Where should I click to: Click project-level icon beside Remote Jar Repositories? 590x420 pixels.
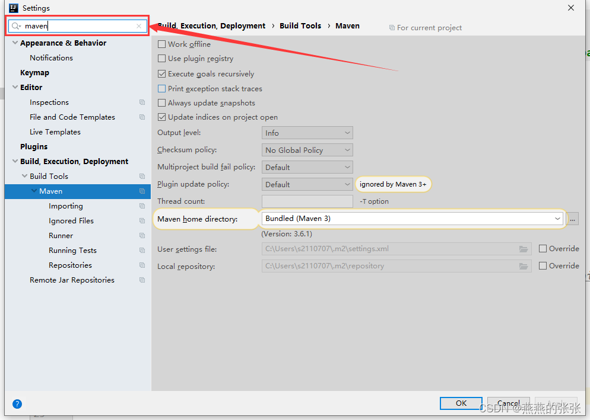coord(142,280)
